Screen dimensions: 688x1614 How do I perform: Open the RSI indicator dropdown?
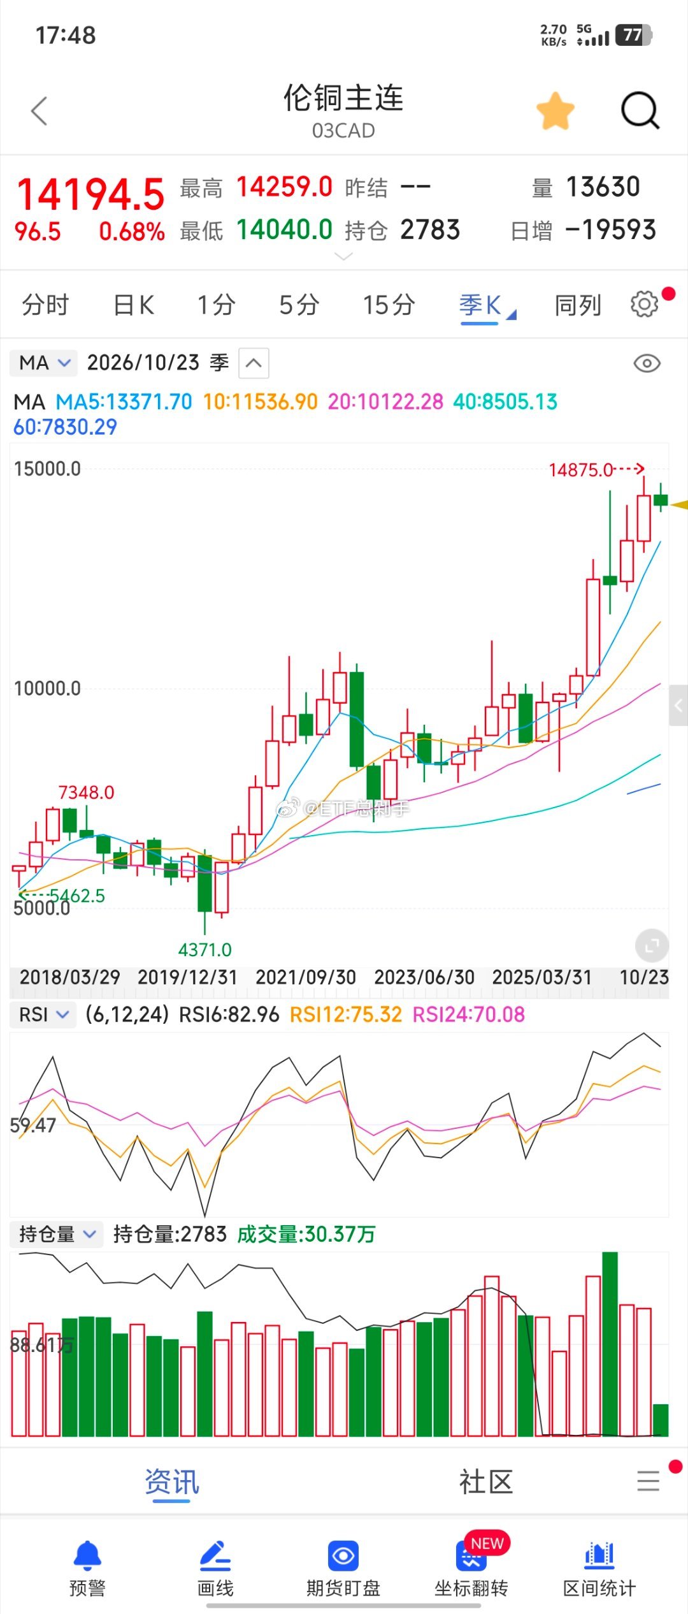tap(42, 1014)
